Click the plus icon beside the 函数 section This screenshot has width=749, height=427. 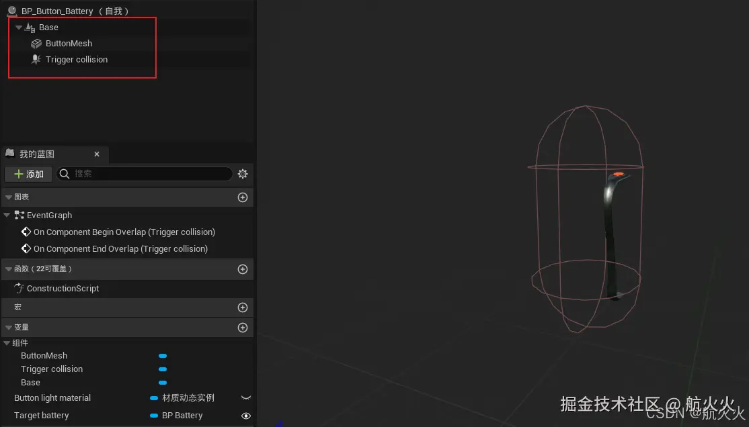(x=242, y=269)
